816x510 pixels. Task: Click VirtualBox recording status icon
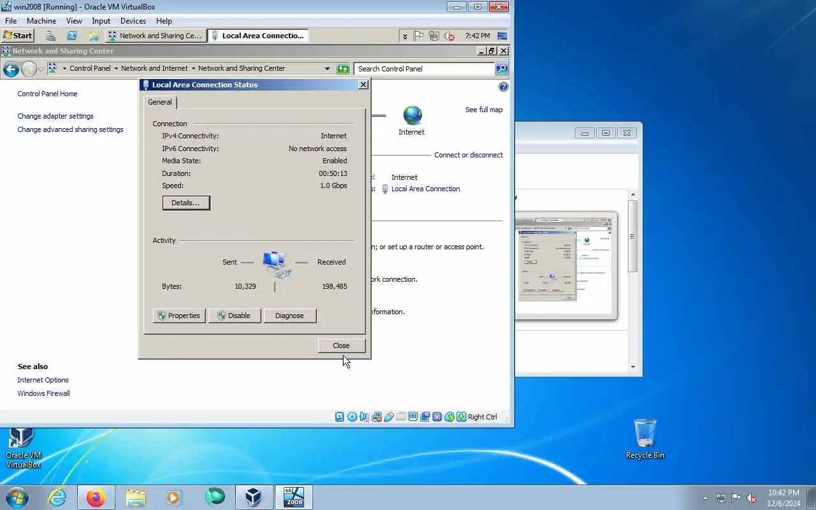coord(425,417)
